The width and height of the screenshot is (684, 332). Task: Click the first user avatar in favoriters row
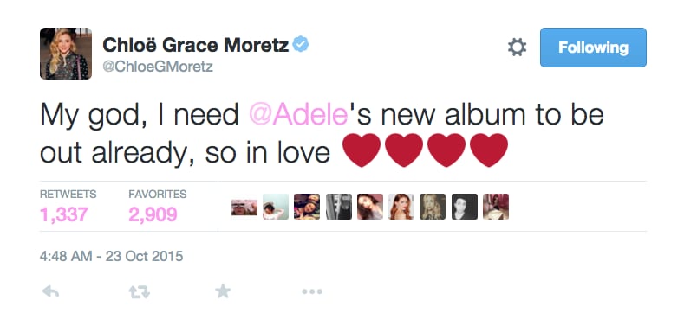tap(244, 207)
